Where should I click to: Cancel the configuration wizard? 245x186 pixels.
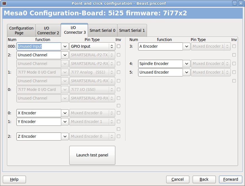178,179
